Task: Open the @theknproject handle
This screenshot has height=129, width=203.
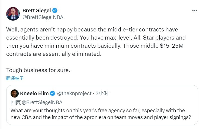Action: click(74, 93)
